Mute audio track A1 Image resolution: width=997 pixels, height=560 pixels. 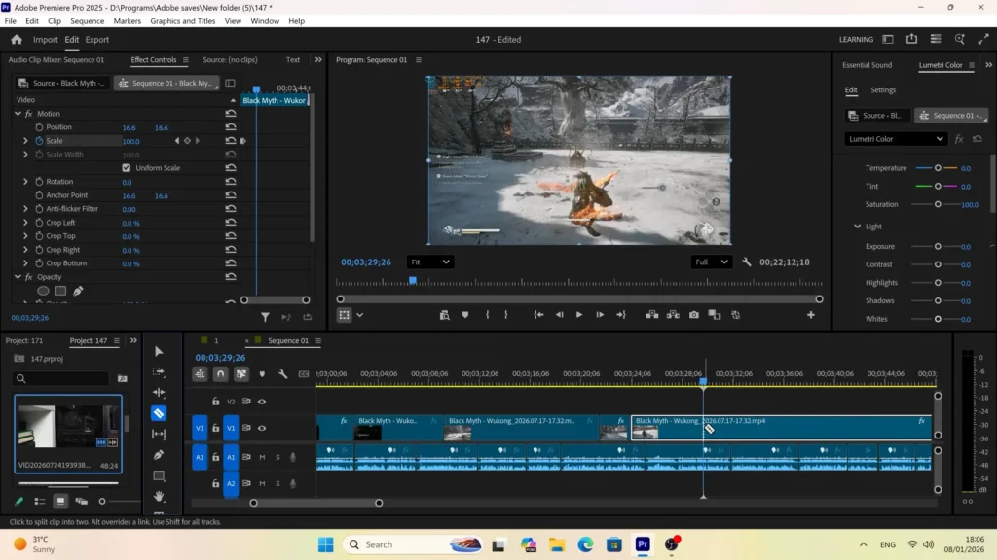[262, 457]
